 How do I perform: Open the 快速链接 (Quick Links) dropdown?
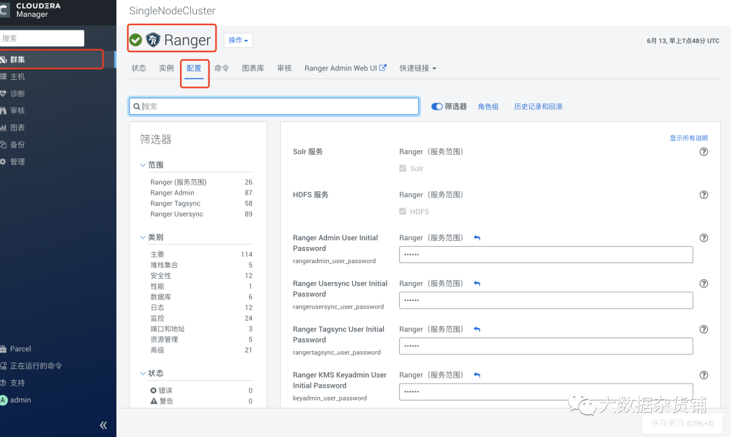click(x=418, y=68)
